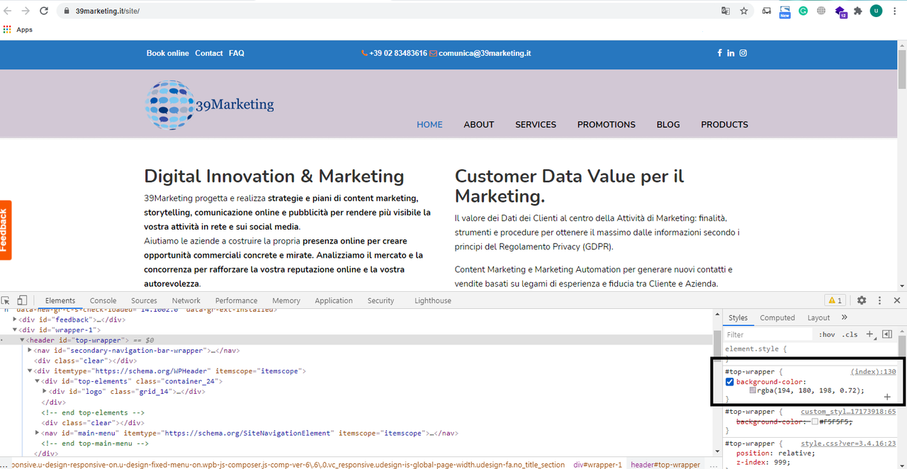This screenshot has height=469, width=907.
Task: Open the grey globe extension icon
Action: click(x=821, y=11)
